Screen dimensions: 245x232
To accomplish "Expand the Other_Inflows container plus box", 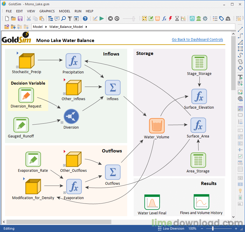I will point(64,94).
